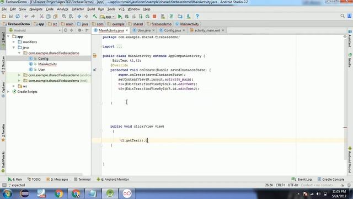Image resolution: width=353 pixels, height=199 pixels.
Task: Close the MainActivity.java tab
Action: [127, 30]
